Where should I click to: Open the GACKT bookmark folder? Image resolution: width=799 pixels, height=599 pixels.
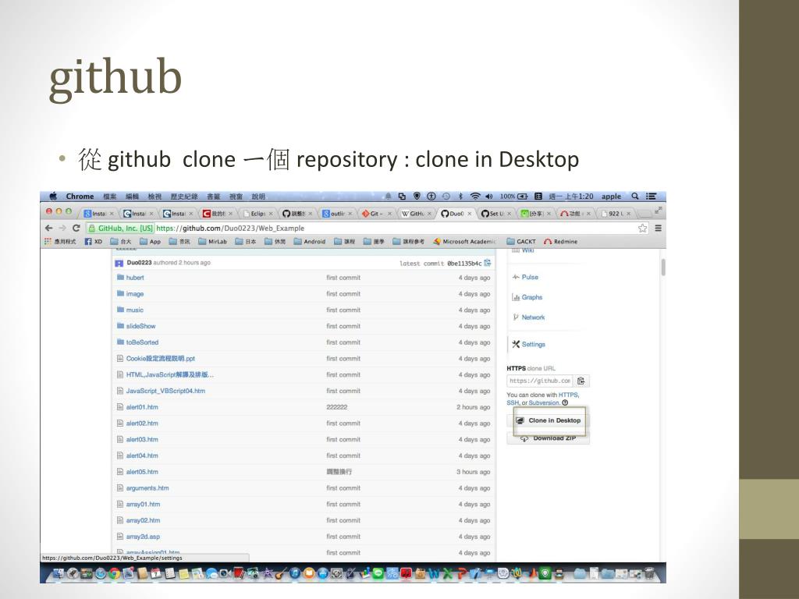521,242
